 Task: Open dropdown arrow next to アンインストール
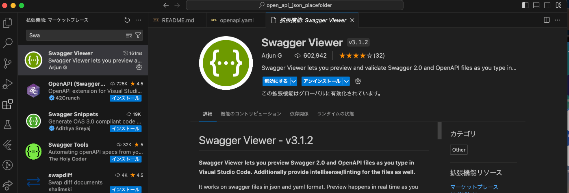(346, 81)
